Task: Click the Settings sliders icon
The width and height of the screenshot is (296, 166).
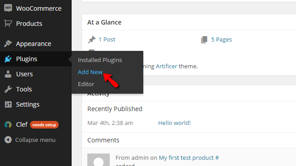Action: tap(8, 104)
